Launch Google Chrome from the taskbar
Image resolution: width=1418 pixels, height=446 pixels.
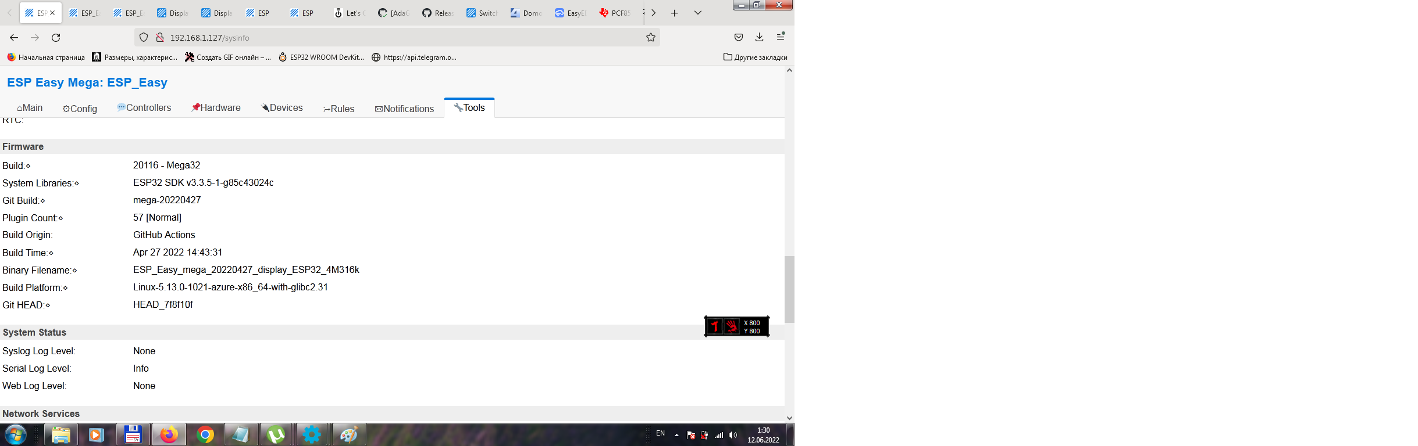(205, 434)
